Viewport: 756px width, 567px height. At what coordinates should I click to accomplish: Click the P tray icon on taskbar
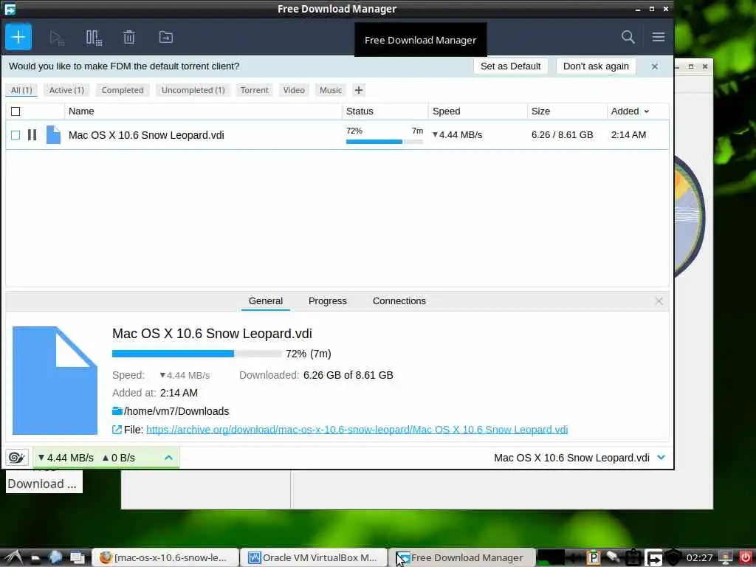coord(594,558)
